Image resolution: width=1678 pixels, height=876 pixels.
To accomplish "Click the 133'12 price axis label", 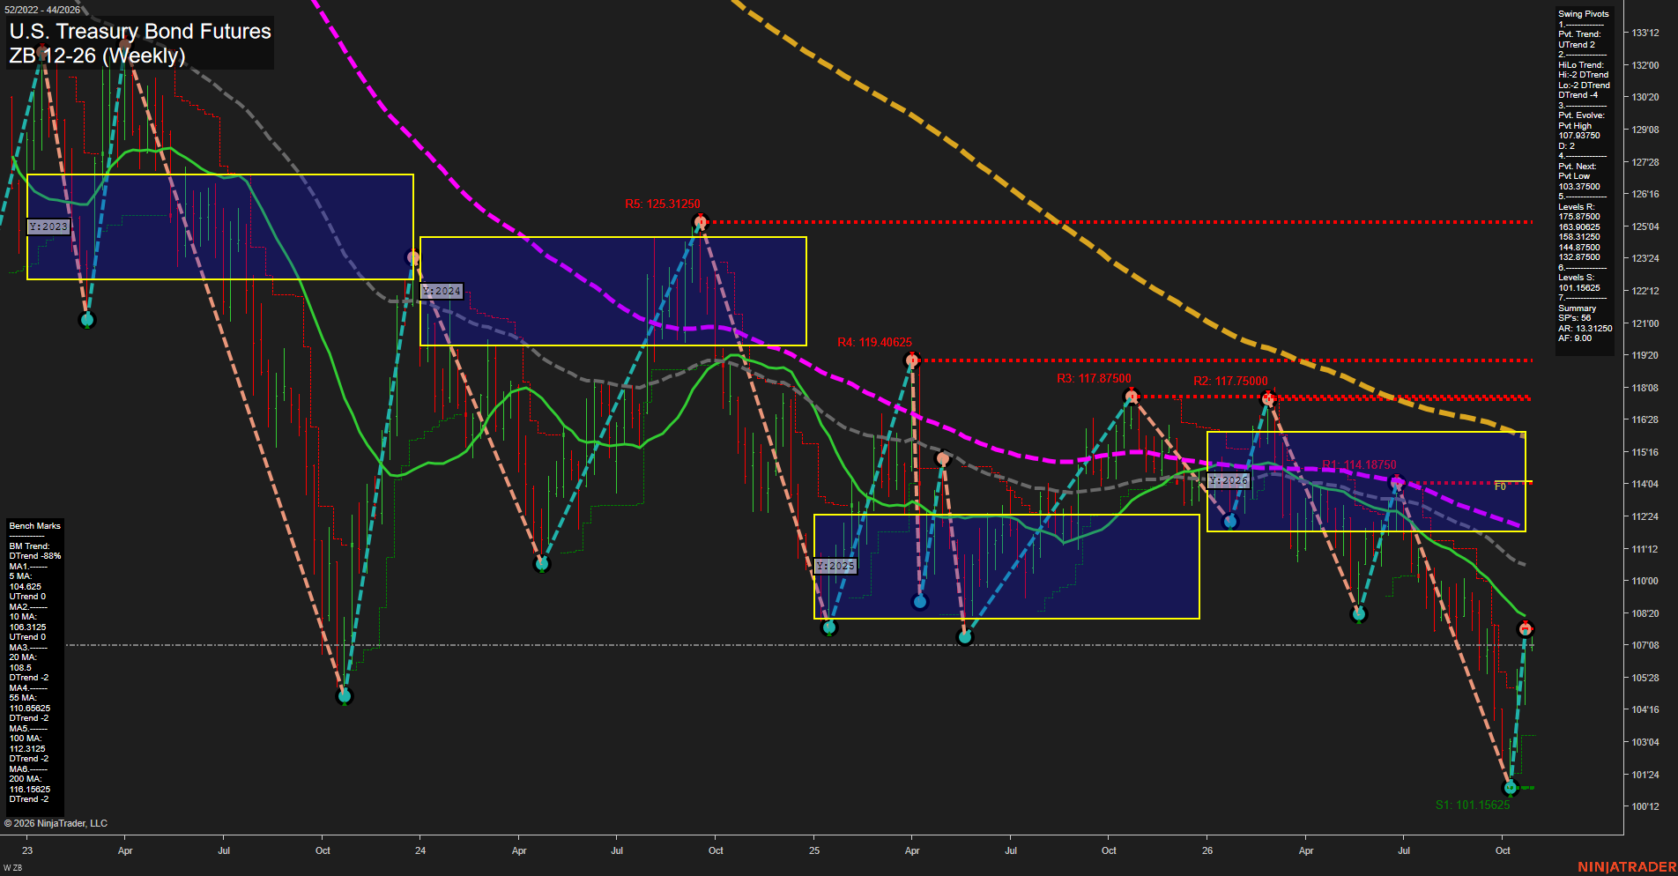I will pyautogui.click(x=1645, y=33).
